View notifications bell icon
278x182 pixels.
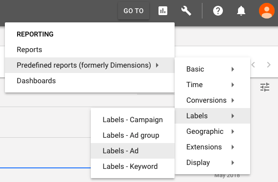click(x=241, y=11)
